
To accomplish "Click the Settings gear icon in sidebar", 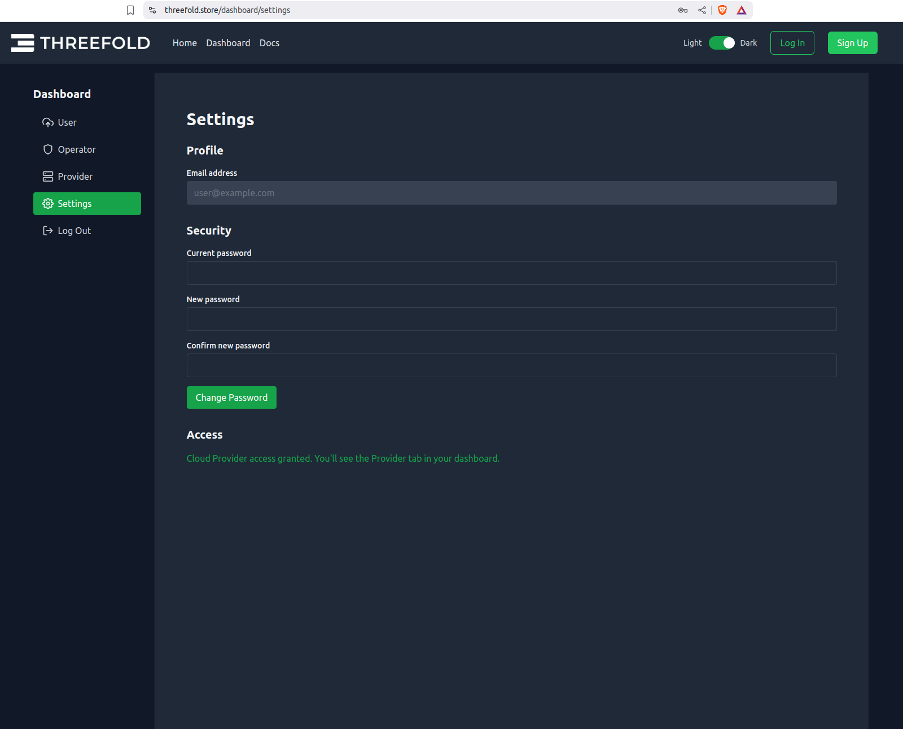I will [x=48, y=204].
